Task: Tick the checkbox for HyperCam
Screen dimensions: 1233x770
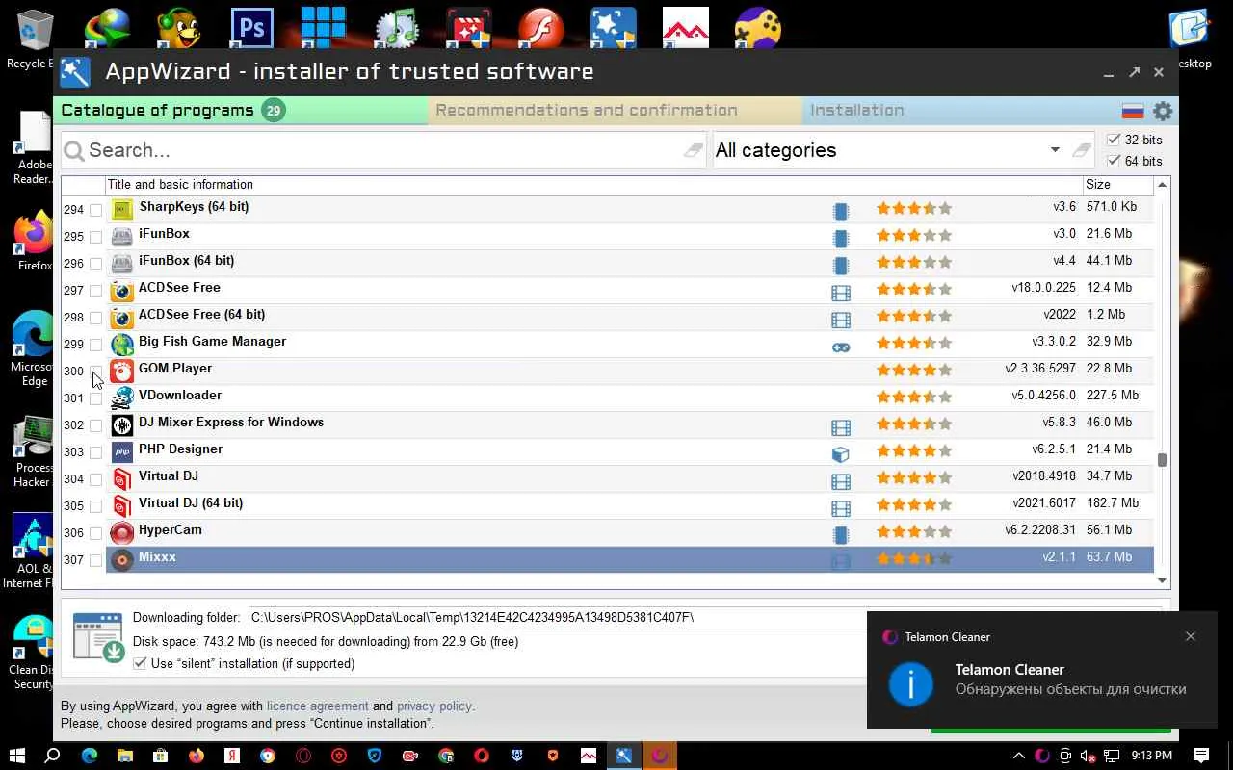Action: 95,533
